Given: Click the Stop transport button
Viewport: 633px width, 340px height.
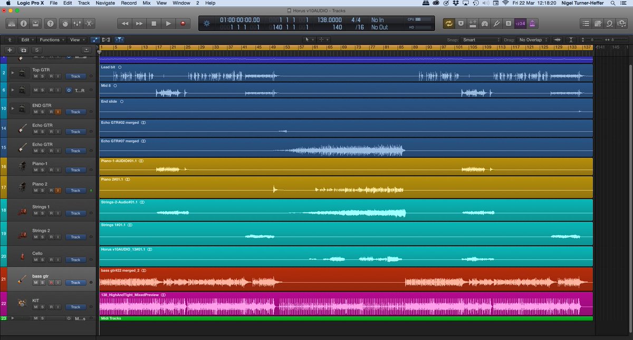Looking at the screenshot, I should pyautogui.click(x=154, y=24).
